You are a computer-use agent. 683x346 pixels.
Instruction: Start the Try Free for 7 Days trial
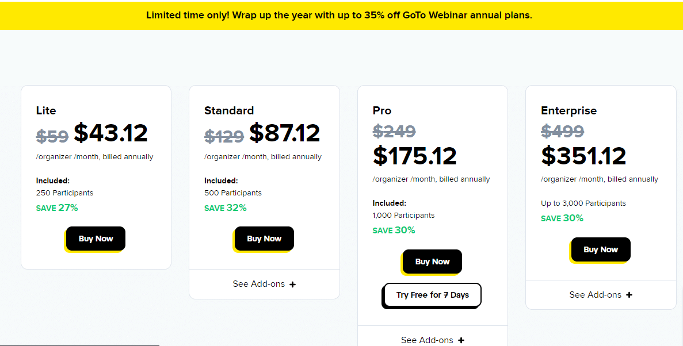[432, 295]
